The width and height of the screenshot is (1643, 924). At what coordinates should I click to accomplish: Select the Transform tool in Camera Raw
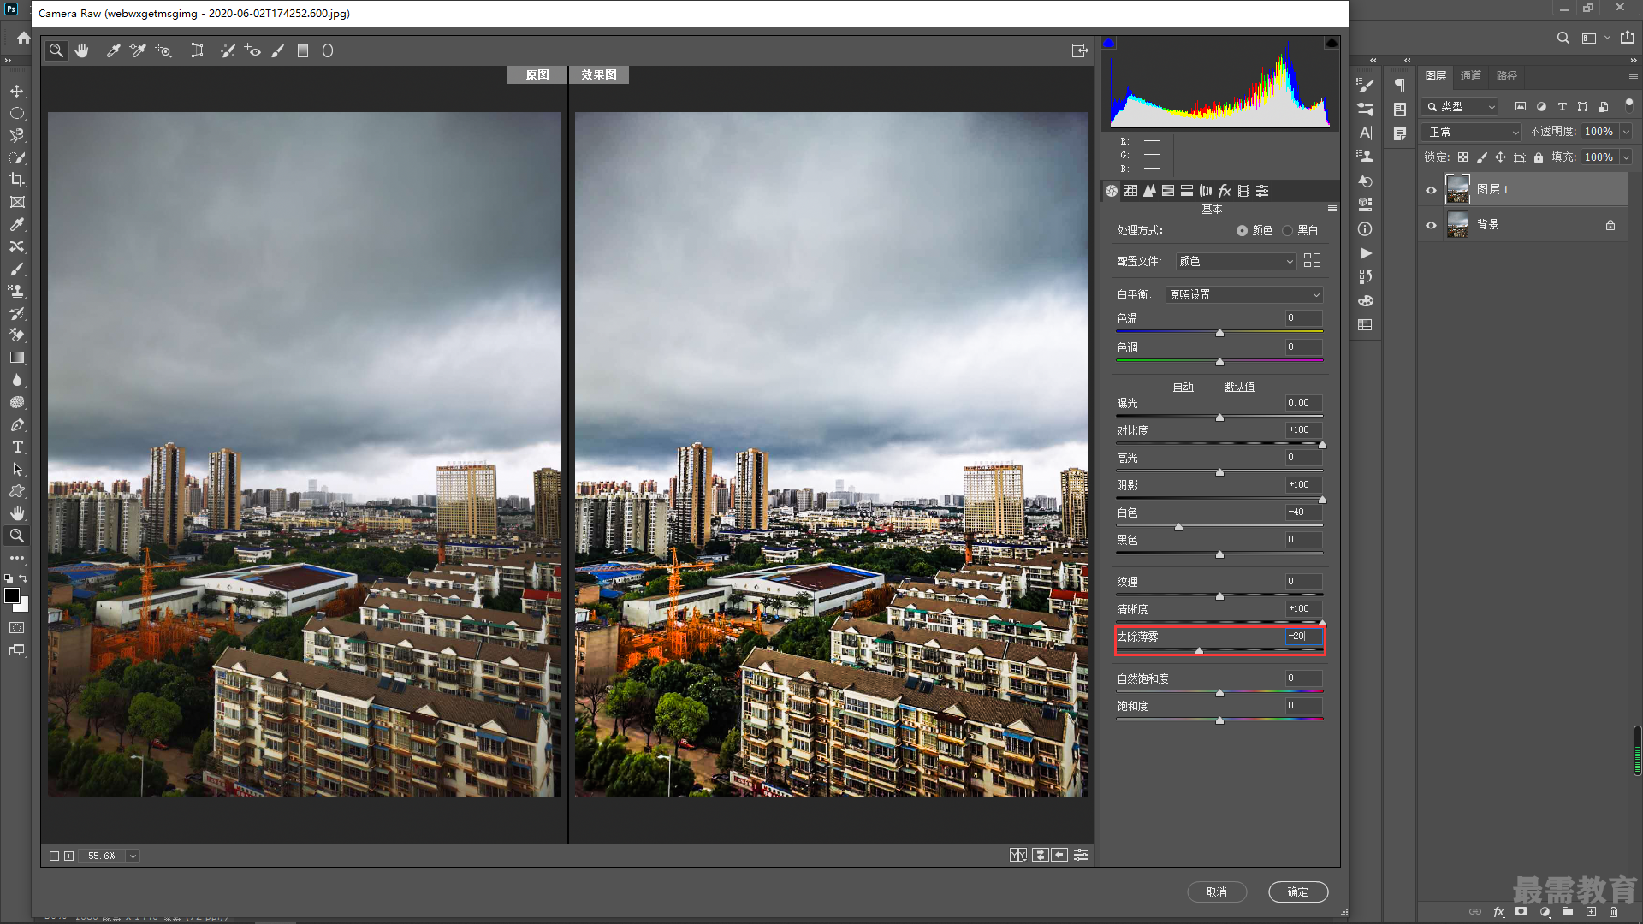(x=197, y=50)
